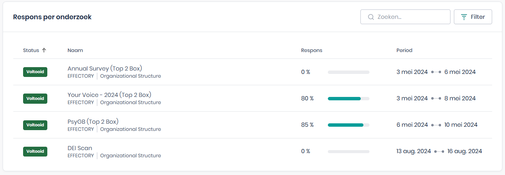The height and width of the screenshot is (175, 505).
Task: Open the Annual Survey (Top 2 Box) survey
Action: (x=105, y=68)
